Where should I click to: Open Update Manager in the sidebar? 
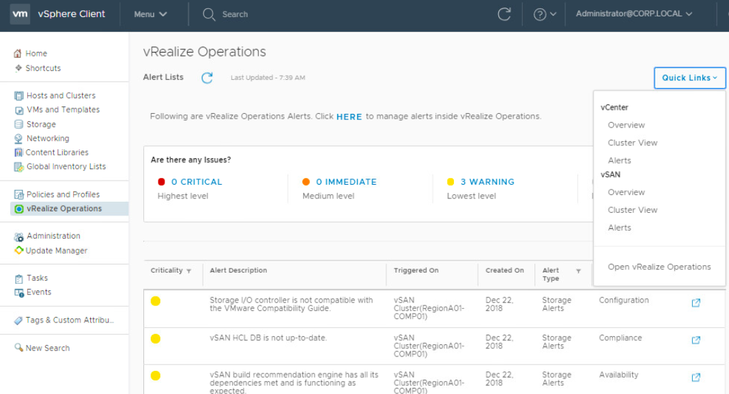[56, 251]
